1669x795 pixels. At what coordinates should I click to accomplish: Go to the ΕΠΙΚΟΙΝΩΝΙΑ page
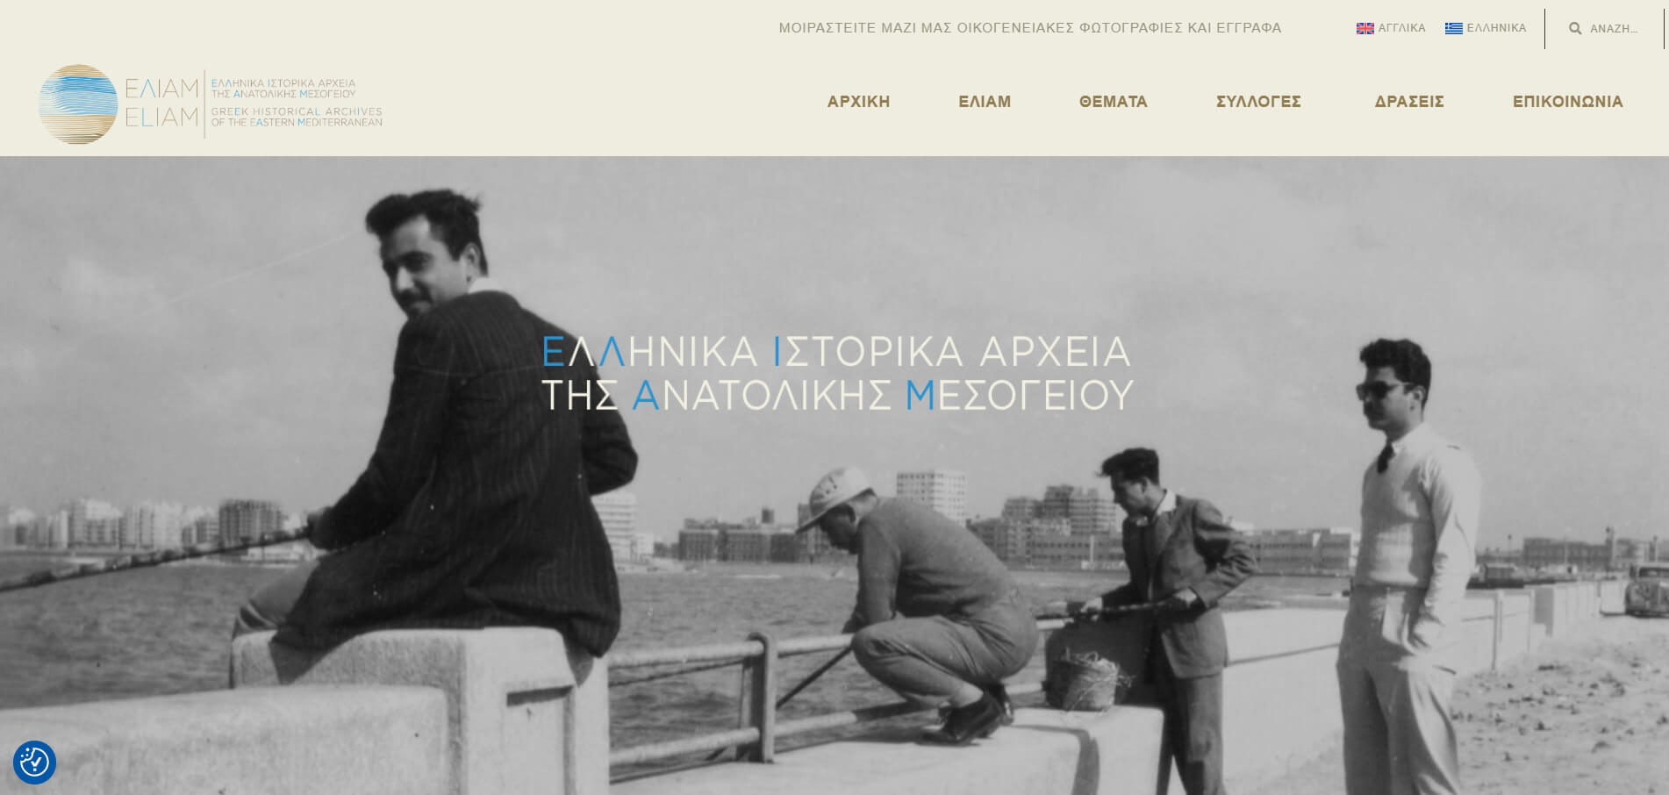(x=1567, y=102)
